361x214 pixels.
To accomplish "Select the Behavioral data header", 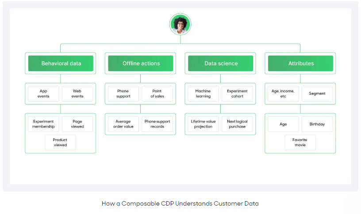I will point(61,63).
